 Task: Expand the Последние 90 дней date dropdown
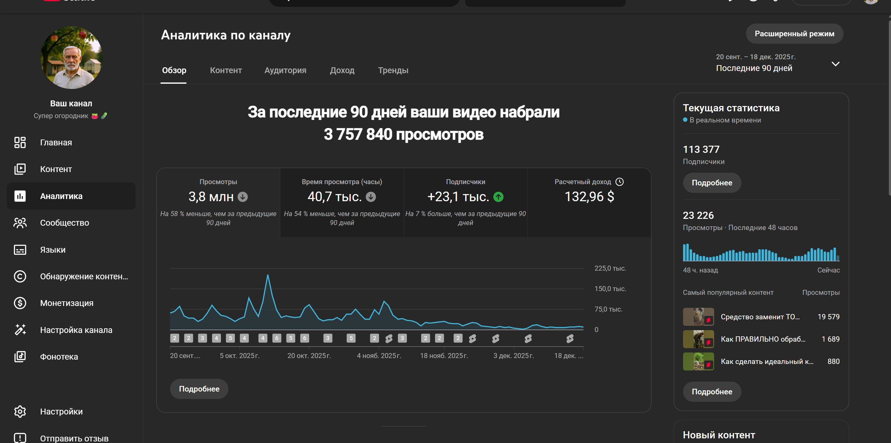click(835, 64)
